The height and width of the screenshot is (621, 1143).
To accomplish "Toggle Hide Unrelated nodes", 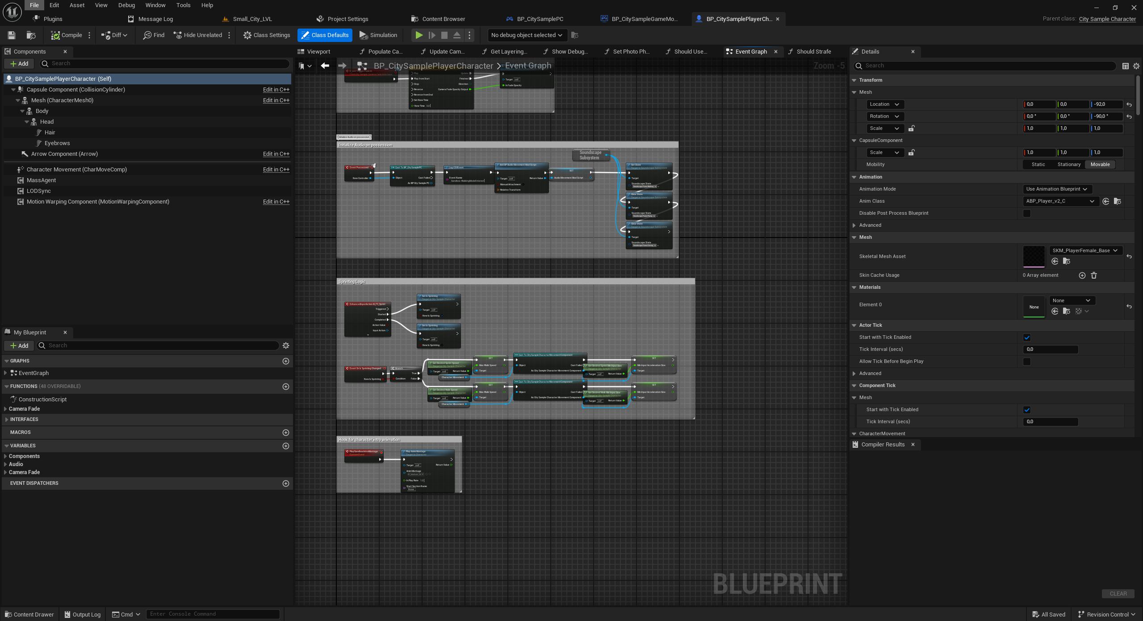I will point(198,35).
